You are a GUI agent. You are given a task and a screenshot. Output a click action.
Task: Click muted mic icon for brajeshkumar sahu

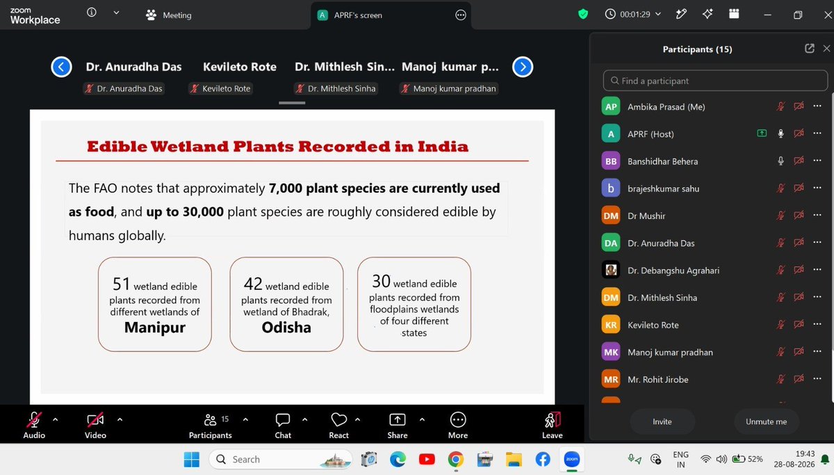click(781, 188)
